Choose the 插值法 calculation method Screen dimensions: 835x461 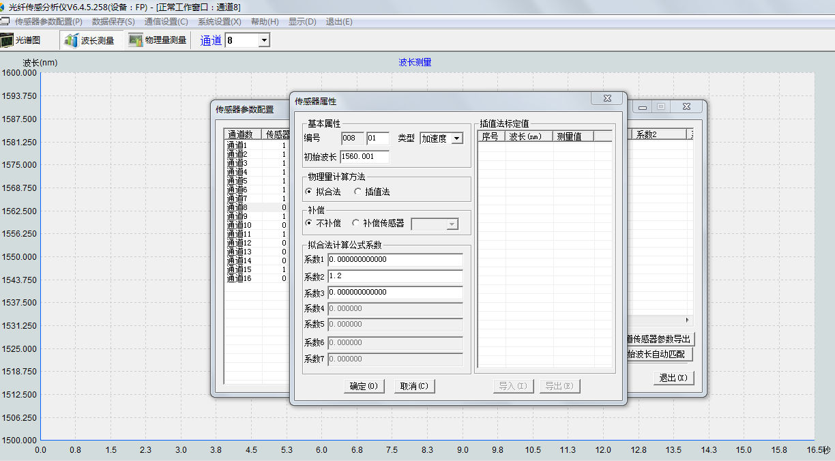[358, 192]
